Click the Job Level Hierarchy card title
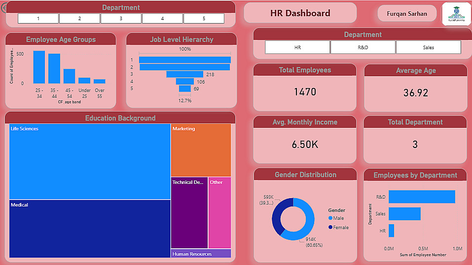The image size is (472, 265). pyautogui.click(x=182, y=39)
